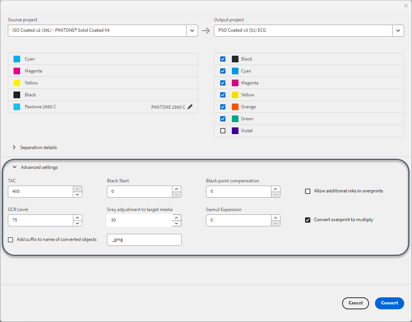Decrease Grey adjustment to target media
Viewport: 412px width, 322px height.
coord(176,223)
